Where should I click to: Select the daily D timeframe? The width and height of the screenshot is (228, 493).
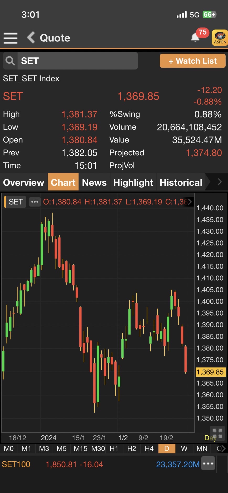[167, 449]
